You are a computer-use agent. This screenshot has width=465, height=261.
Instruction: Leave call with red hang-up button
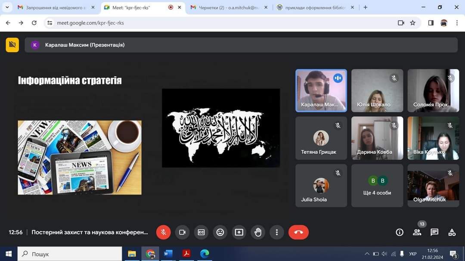299,232
